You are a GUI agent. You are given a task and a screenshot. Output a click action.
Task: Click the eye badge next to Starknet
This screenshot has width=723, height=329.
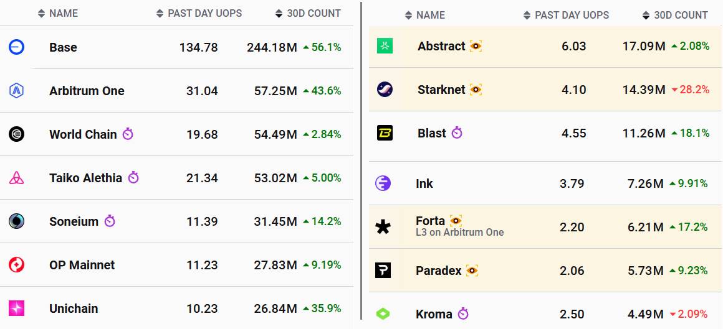(476, 90)
